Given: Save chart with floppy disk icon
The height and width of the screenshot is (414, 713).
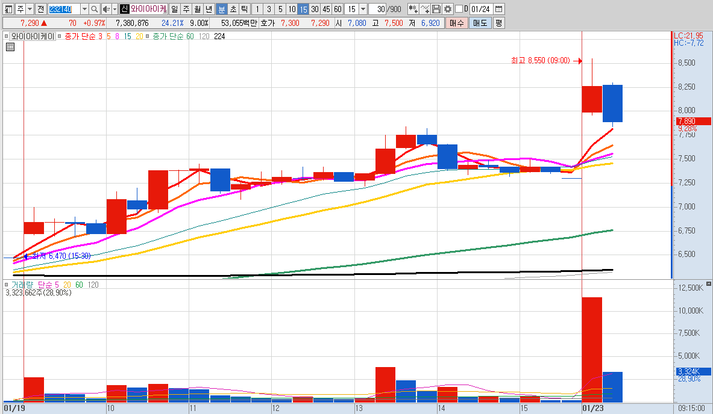Looking at the screenshot, I should (436, 9).
